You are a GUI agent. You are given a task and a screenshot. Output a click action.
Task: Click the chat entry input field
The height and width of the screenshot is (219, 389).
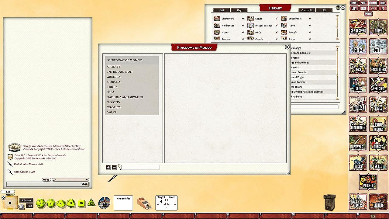(47, 184)
